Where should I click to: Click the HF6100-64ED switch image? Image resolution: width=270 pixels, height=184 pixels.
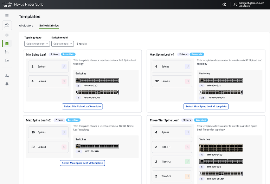[x=221, y=148]
